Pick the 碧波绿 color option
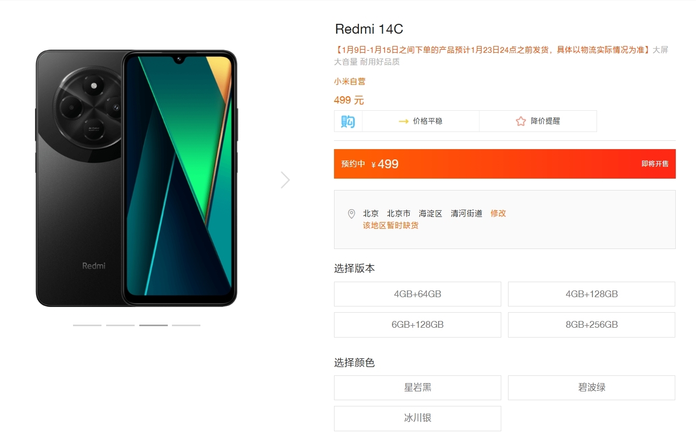696x438 pixels. pyautogui.click(x=591, y=388)
